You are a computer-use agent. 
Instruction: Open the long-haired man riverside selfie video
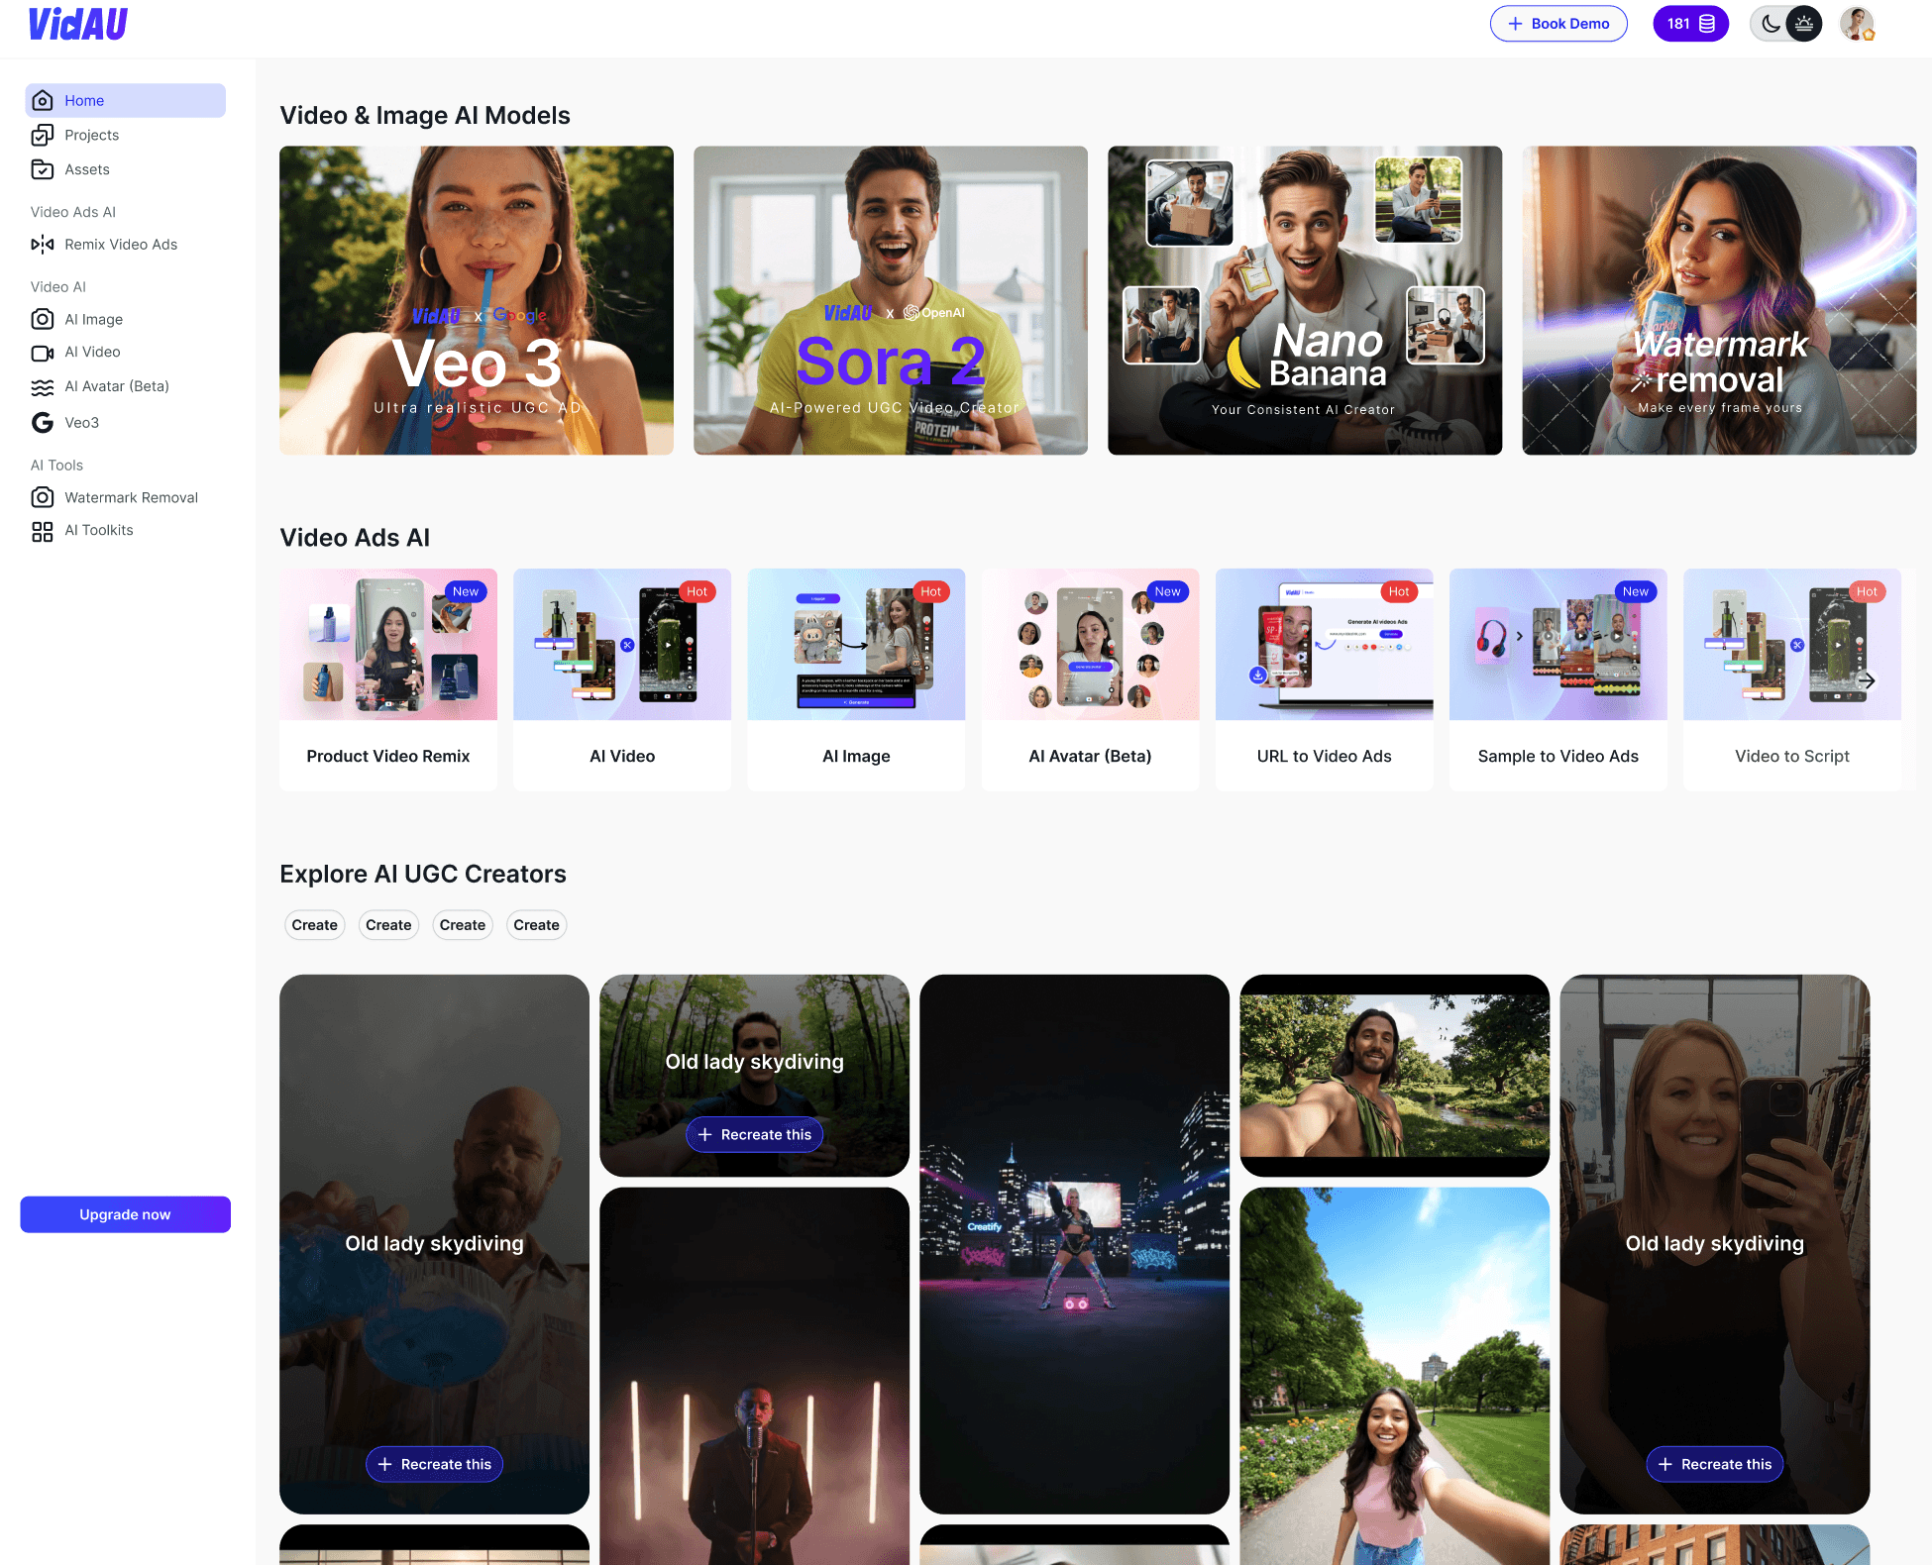[x=1394, y=1076]
